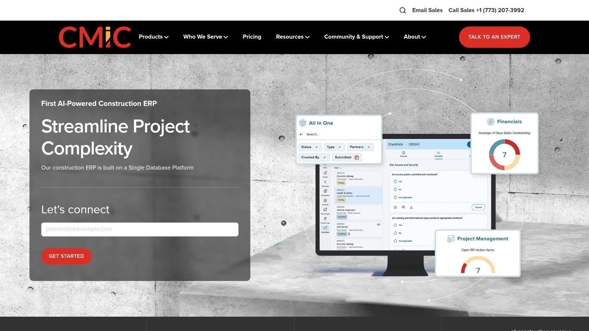The image size is (589, 331).
Task: Choose Not Applicable for the warning signs question
Action: coord(395,241)
